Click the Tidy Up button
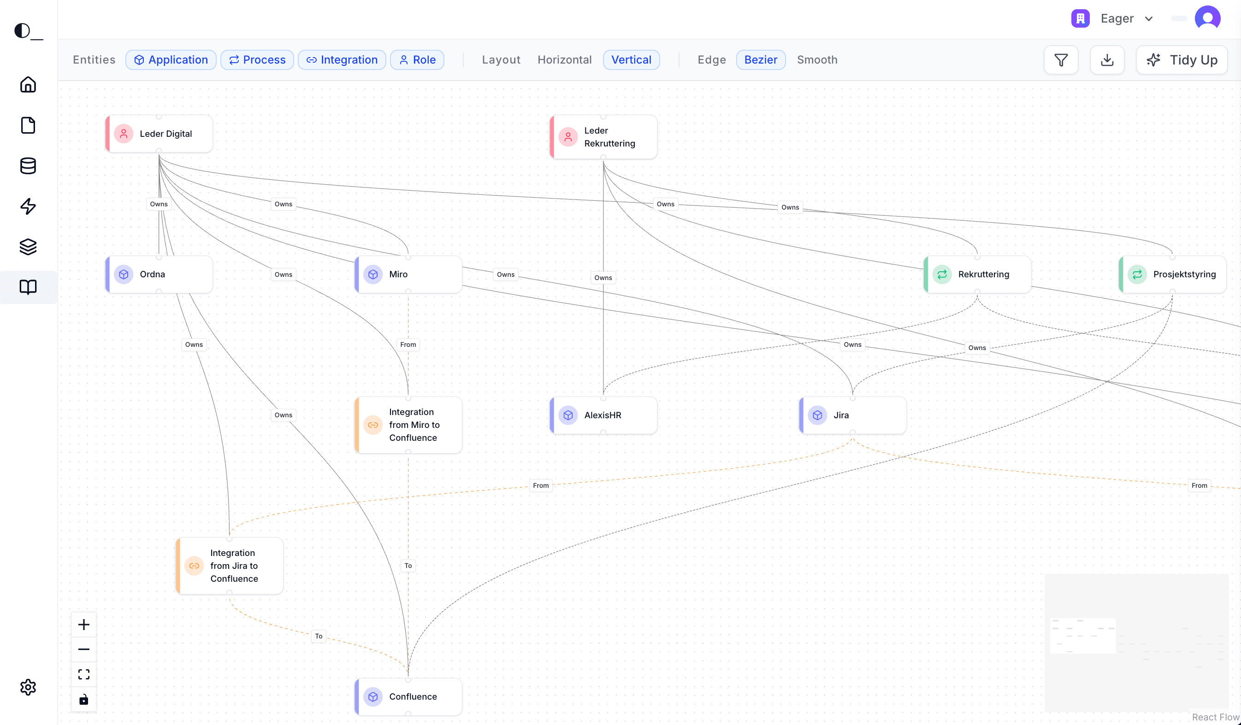1241x725 pixels. click(1182, 60)
